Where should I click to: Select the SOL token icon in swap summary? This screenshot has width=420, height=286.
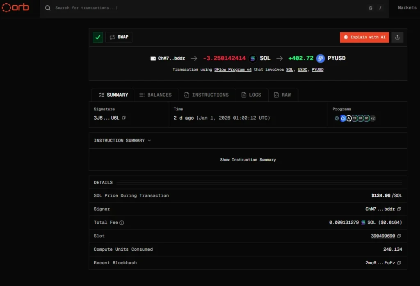tap(252, 58)
